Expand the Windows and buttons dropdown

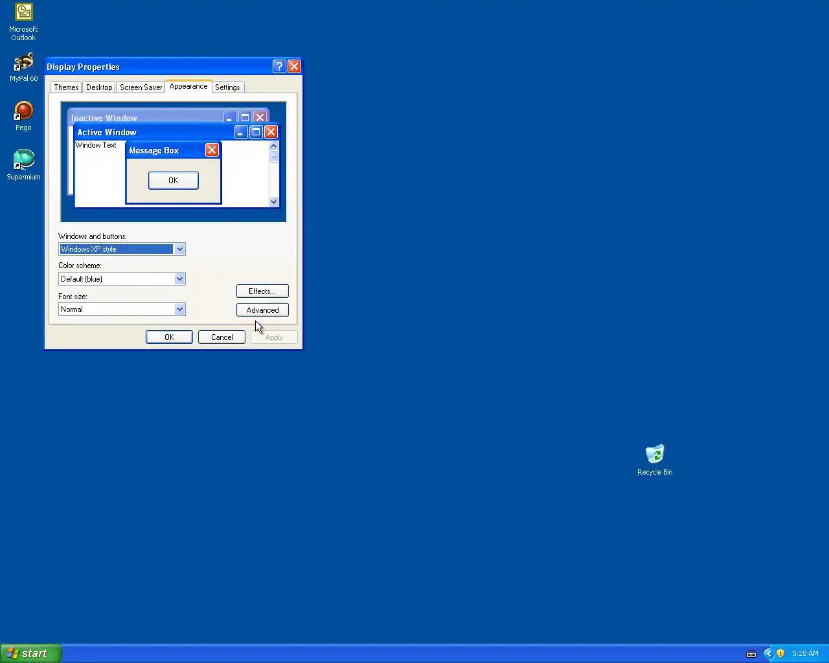(179, 249)
